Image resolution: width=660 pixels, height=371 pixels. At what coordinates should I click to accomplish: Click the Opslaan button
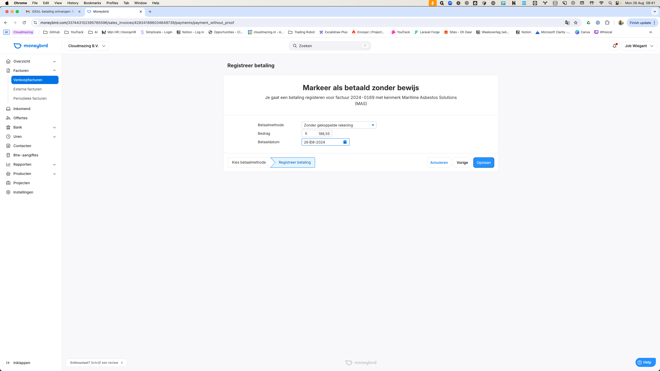(484, 163)
